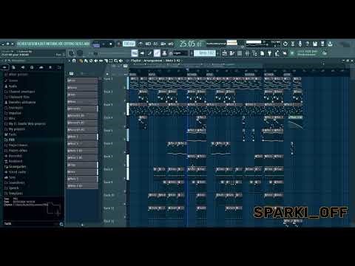Click the 25.05 time display
Viewport: 355px width, 266px height.
(x=191, y=44)
